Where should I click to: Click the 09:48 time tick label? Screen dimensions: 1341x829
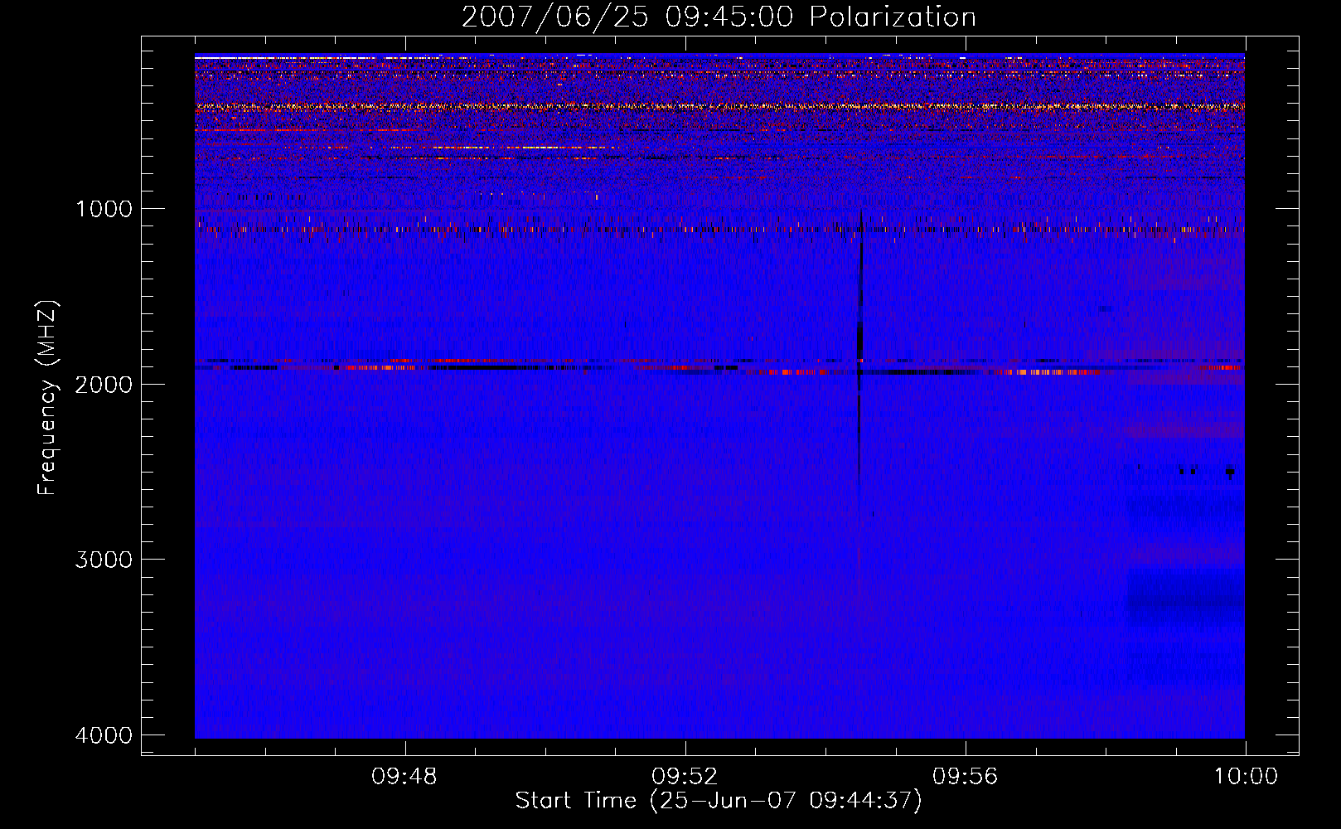click(x=404, y=777)
